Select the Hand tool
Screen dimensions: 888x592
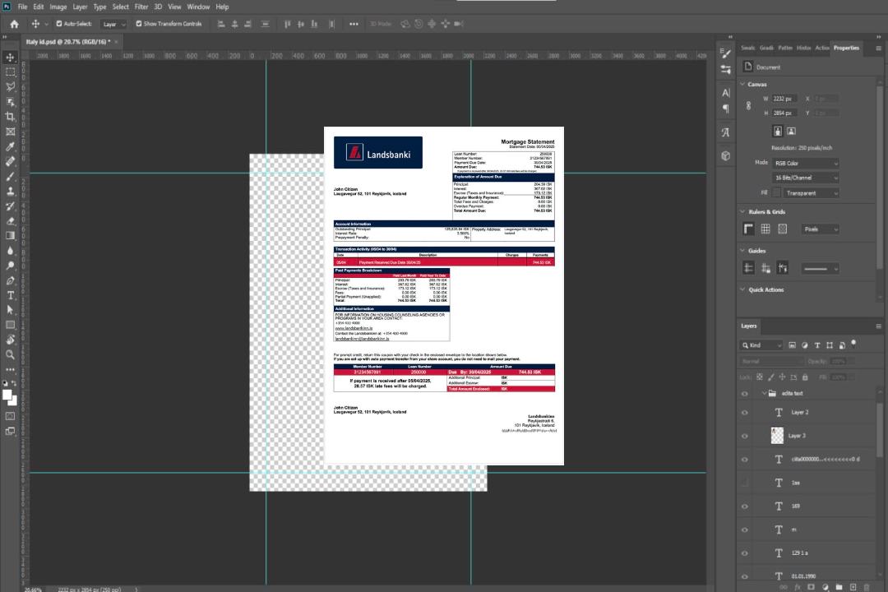point(10,340)
